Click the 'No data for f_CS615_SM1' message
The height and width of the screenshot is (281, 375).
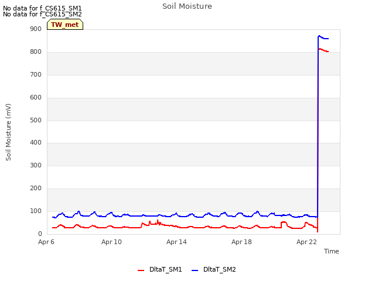pyautogui.click(x=42, y=8)
